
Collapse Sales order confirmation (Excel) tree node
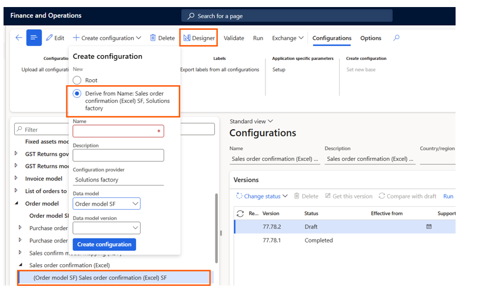(x=21, y=265)
